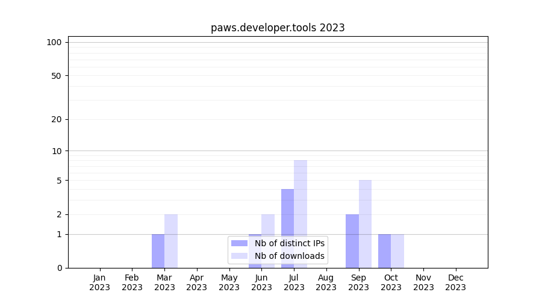
Task: Click the Jan 2023 x-axis label
Action: pos(100,282)
